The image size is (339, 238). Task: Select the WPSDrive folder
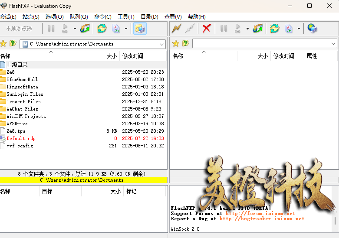pos(83,124)
